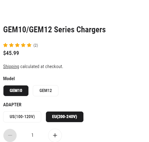Click the fourth rating star
Screen dimensions: 149x142
pyautogui.click(x=23, y=45)
